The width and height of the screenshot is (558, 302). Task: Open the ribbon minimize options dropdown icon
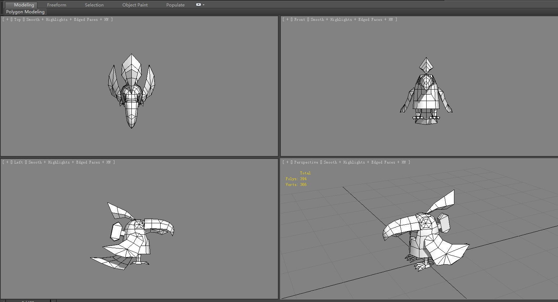[x=200, y=5]
